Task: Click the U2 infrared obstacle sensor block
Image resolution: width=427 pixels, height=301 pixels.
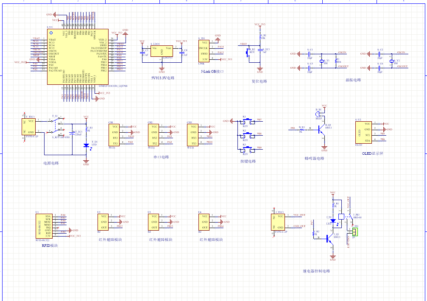Action: point(103,222)
